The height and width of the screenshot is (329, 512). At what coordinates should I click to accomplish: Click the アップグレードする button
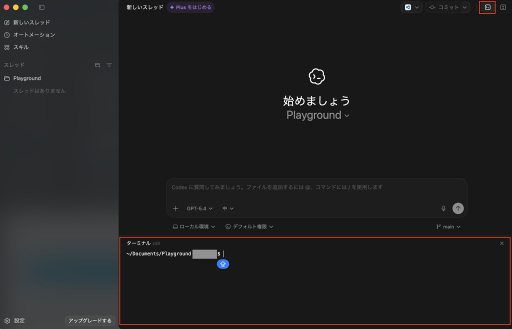point(90,320)
